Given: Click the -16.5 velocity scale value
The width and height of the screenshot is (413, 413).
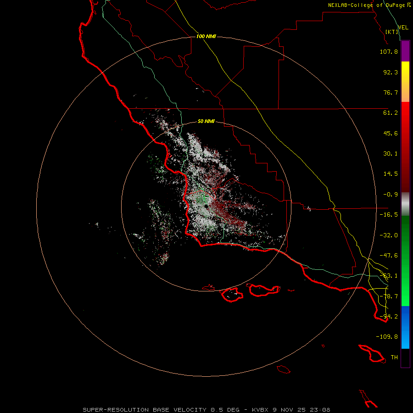Looking at the screenshot, I should [389, 215].
